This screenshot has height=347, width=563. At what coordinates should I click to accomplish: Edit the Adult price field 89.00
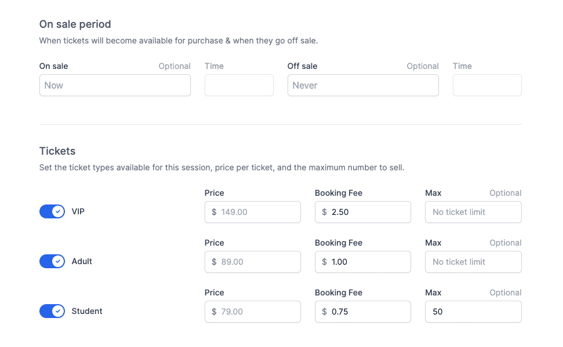(x=253, y=262)
